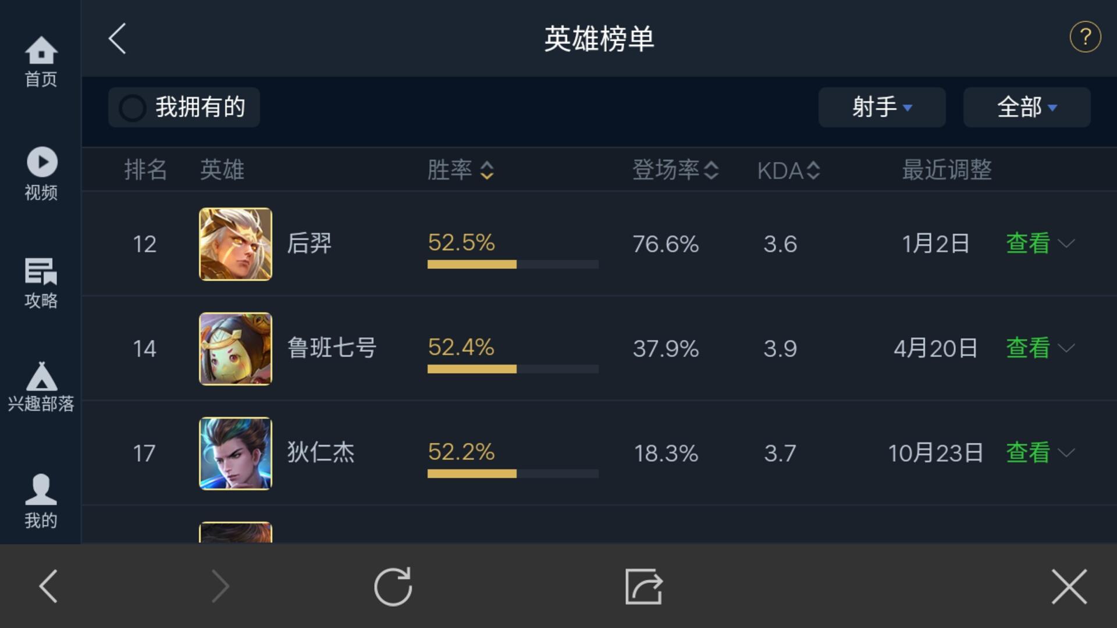Click the 后羿 win rate progress bar
The height and width of the screenshot is (628, 1117).
[513, 265]
